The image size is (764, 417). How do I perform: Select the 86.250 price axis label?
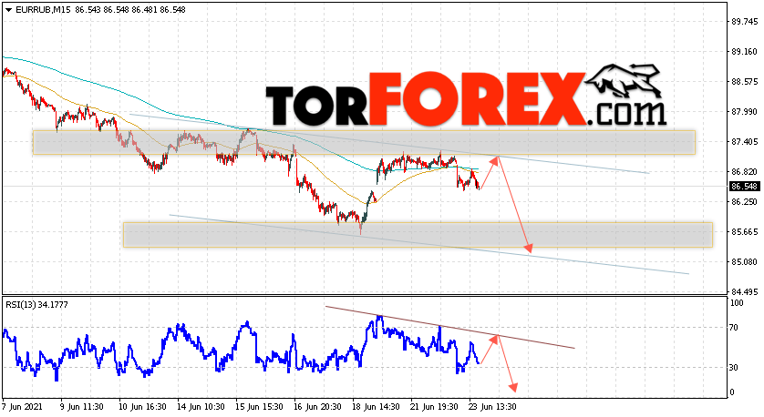click(x=745, y=201)
